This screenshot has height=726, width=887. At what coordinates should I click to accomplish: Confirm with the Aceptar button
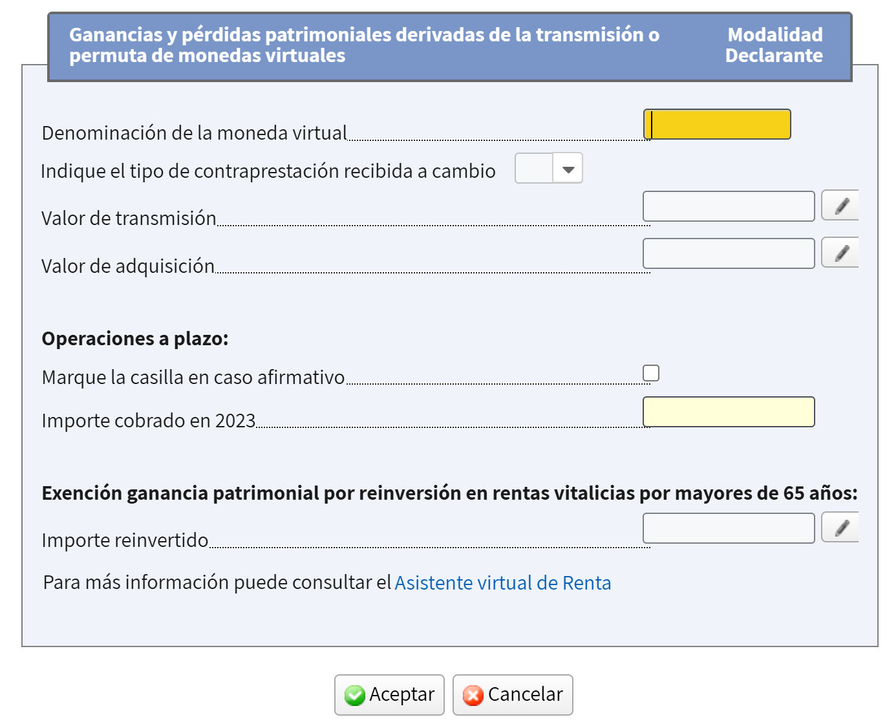click(389, 695)
